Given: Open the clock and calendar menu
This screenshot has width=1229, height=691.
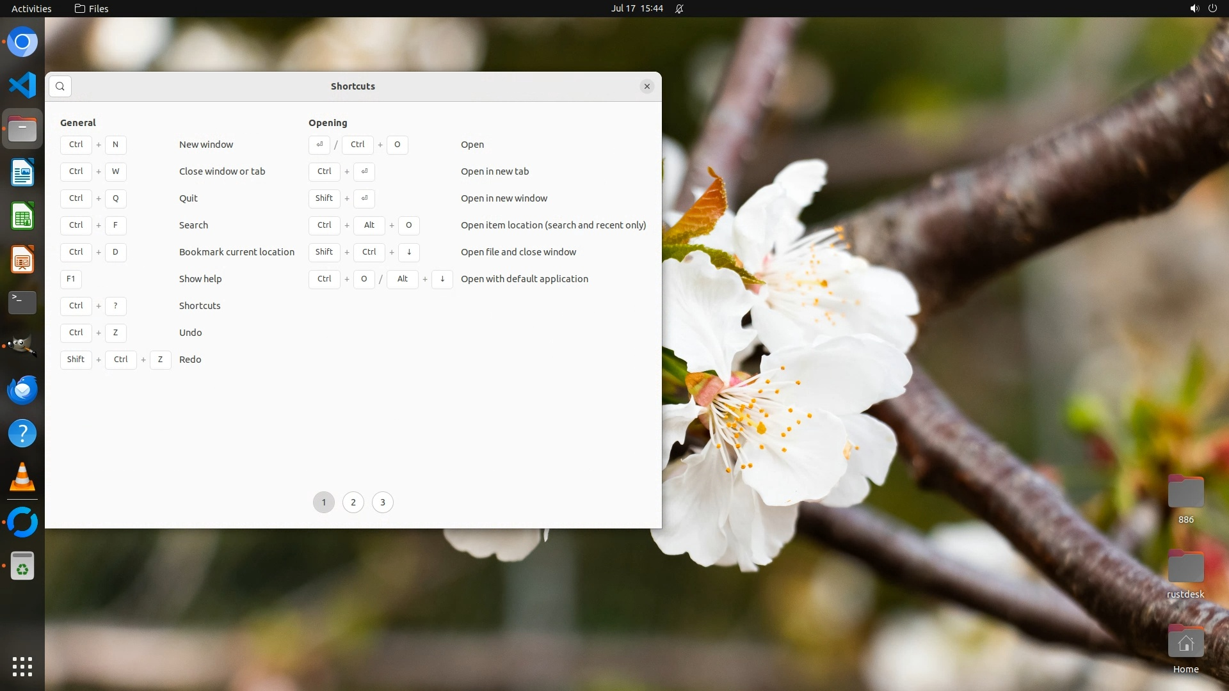Looking at the screenshot, I should click(x=637, y=8).
